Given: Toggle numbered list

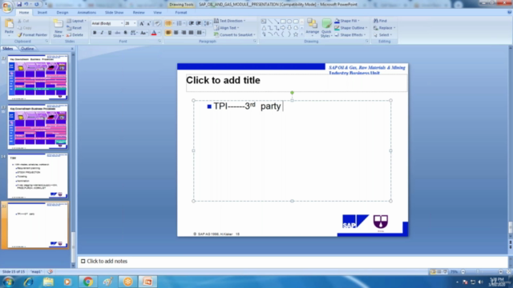Looking at the screenshot, I should pyautogui.click(x=180, y=23).
